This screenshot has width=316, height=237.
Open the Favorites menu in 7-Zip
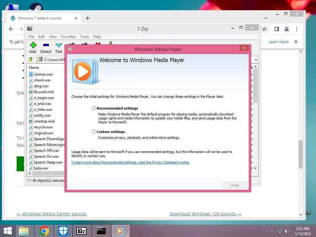[68, 37]
